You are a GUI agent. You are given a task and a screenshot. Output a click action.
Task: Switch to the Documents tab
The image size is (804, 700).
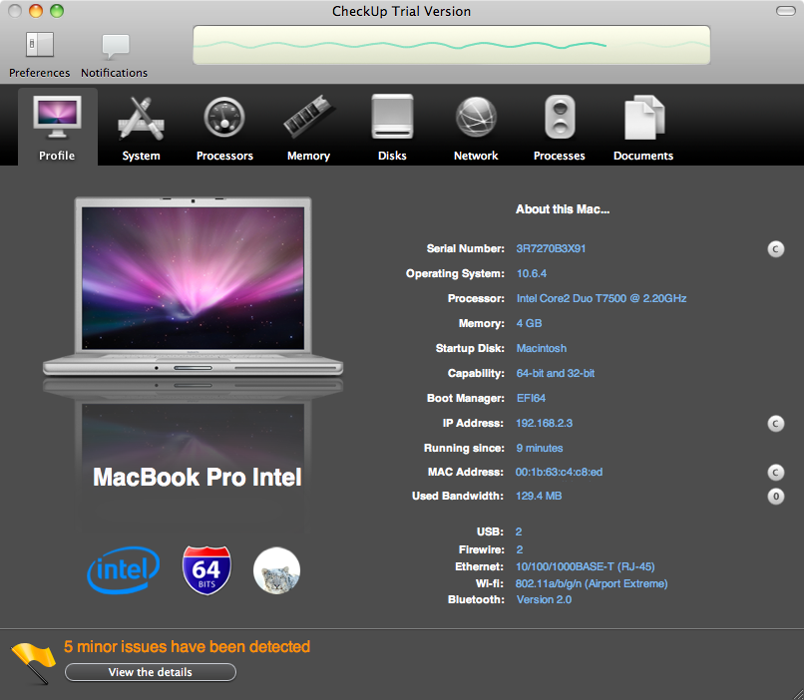643,127
